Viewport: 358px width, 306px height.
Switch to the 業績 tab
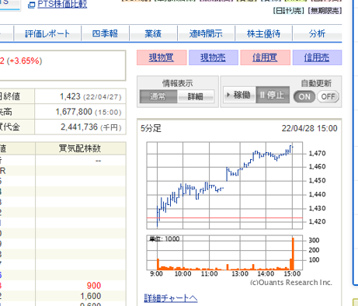click(x=153, y=33)
